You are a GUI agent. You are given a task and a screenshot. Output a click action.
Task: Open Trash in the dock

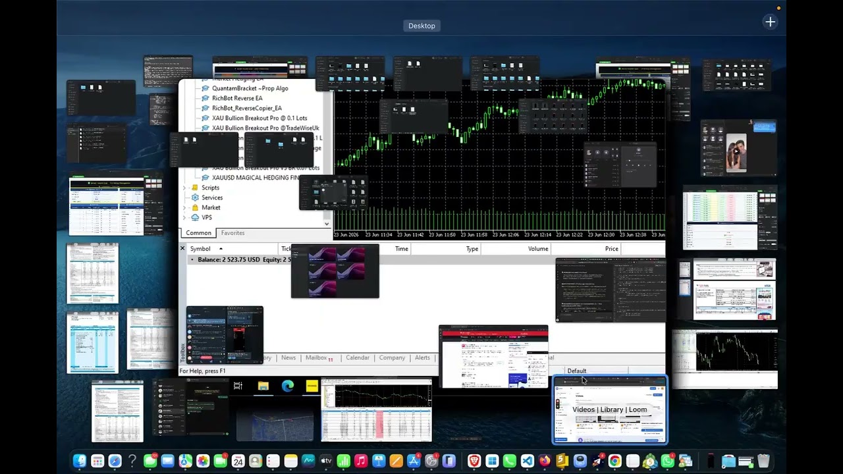pyautogui.click(x=763, y=461)
